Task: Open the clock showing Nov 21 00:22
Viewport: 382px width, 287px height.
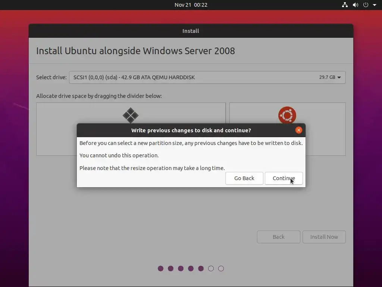Action: coord(191,5)
